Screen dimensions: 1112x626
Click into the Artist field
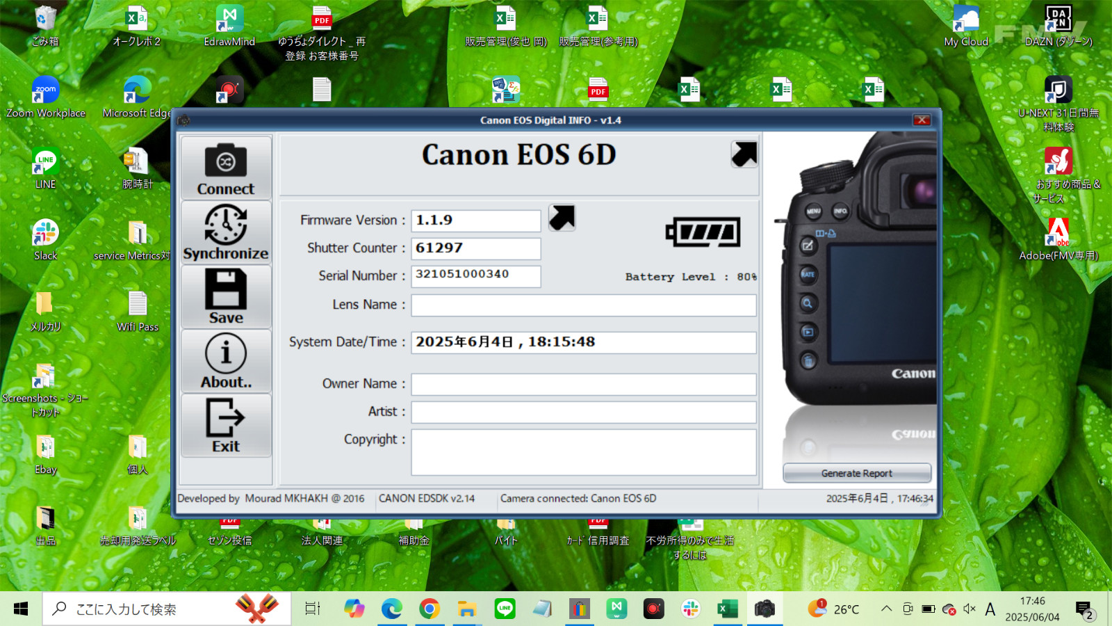point(584,412)
